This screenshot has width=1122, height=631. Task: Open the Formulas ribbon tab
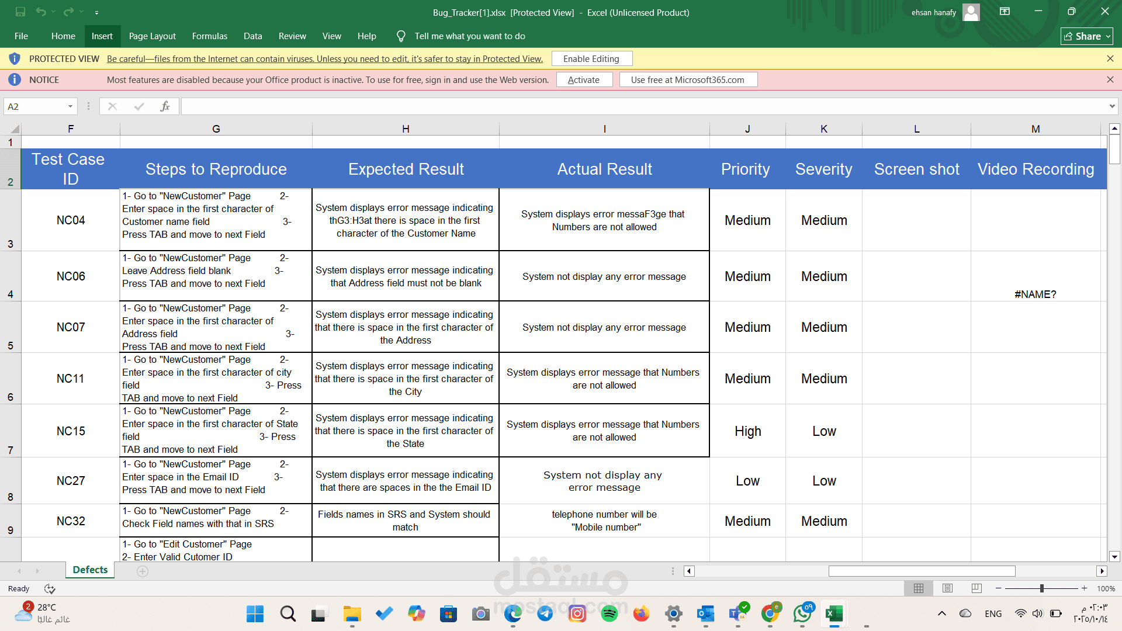pos(209,36)
